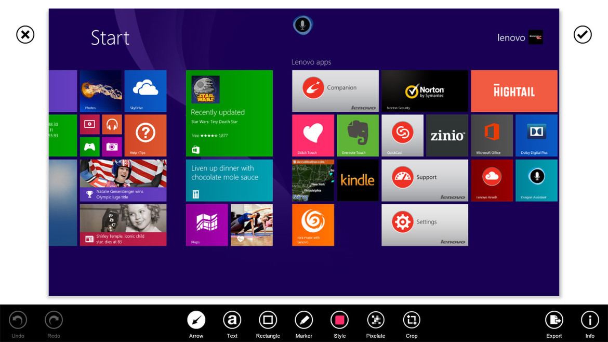Open the Star Wars Recently updated tile
Image resolution: width=608 pixels, height=342 pixels.
229,113
